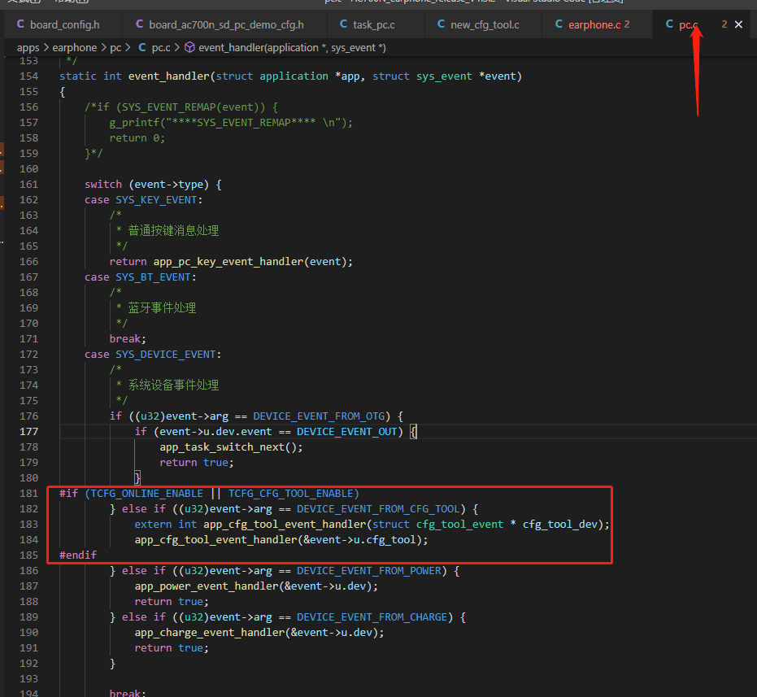Screen dimensions: 757x697
Task: Click the function symbol cube icon in breadcrumbs
Action: click(x=189, y=47)
